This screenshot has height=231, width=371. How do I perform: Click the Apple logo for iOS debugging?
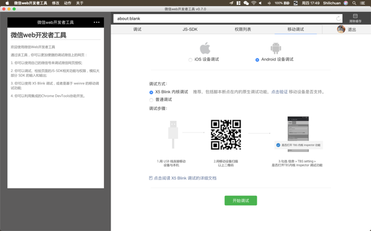coord(205,48)
